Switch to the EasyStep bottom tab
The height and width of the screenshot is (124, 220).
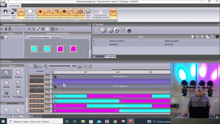click(99, 56)
